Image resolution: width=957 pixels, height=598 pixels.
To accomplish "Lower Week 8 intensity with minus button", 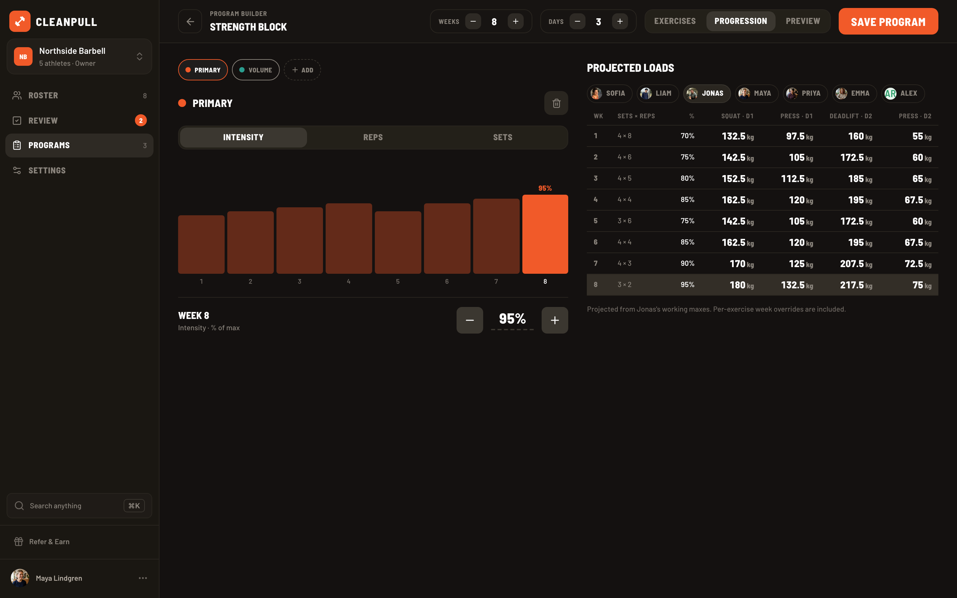I will [470, 320].
